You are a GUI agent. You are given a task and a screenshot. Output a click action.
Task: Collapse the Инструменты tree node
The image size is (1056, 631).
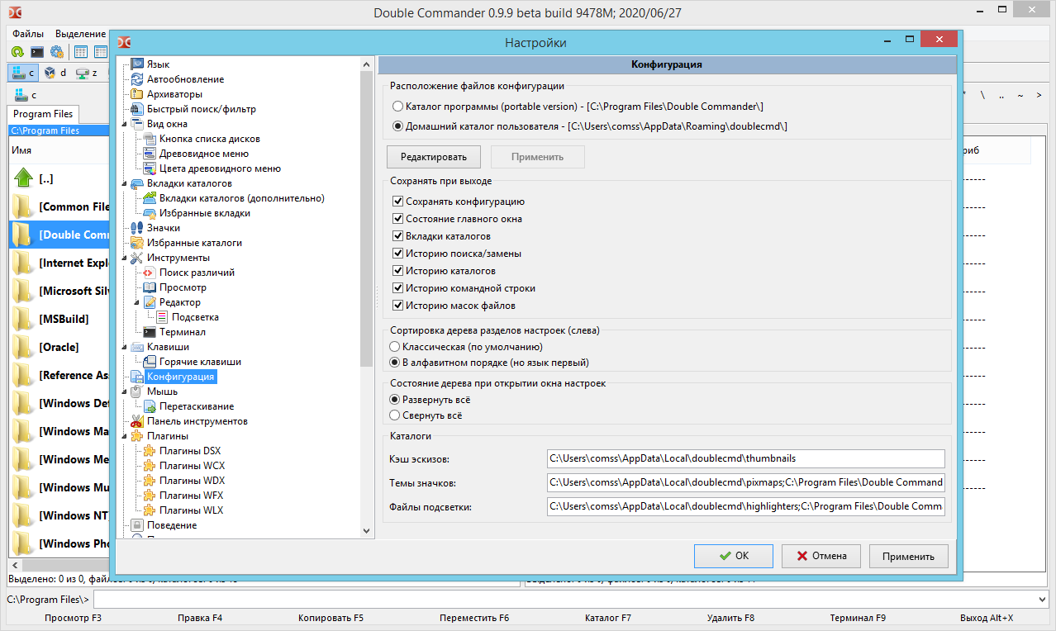click(125, 258)
